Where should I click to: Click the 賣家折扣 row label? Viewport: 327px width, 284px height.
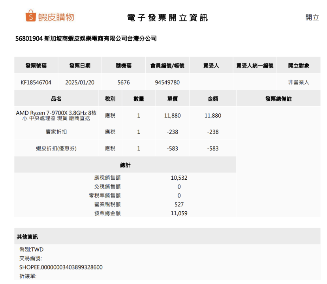(x=56, y=132)
